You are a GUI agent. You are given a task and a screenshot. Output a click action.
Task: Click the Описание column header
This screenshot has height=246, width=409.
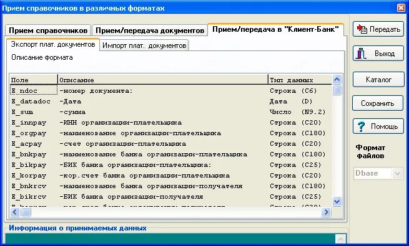[x=163, y=80]
